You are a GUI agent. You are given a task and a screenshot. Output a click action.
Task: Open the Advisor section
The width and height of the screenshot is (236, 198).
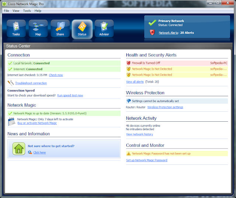(x=104, y=28)
